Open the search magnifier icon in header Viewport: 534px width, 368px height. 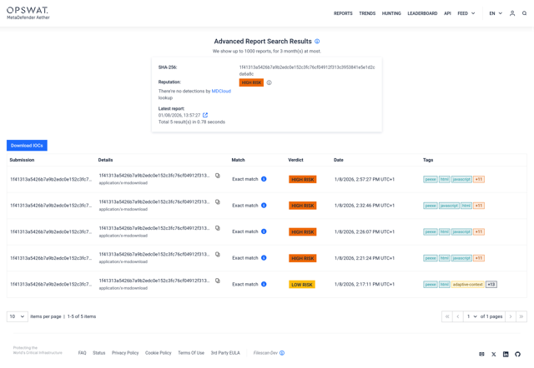tap(525, 13)
